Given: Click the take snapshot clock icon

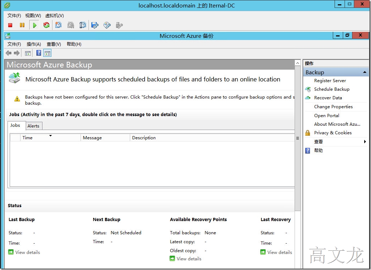Looking at the screenshot, I should tap(58, 25).
